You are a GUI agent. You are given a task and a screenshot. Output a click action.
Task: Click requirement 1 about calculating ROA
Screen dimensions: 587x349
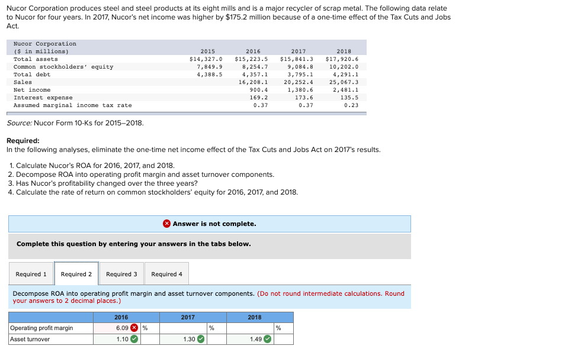tap(91, 166)
